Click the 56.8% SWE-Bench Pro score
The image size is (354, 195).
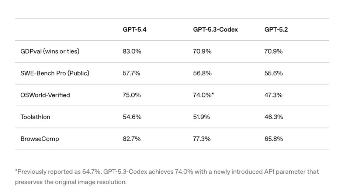point(202,73)
